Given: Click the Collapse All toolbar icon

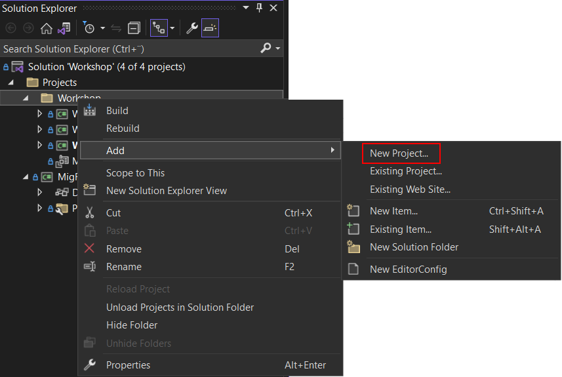Looking at the screenshot, I should point(134,28).
